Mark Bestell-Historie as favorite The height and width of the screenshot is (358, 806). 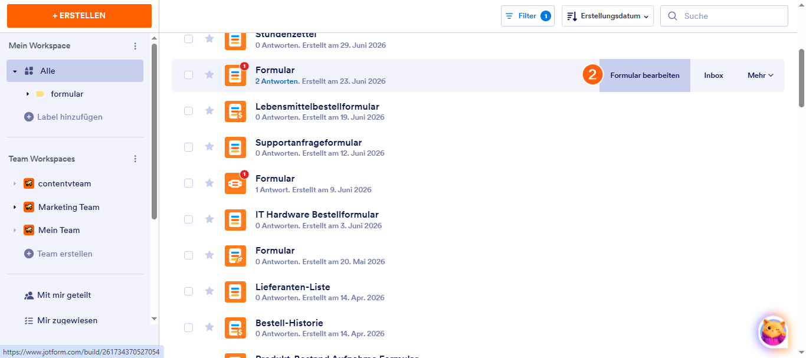coord(209,327)
